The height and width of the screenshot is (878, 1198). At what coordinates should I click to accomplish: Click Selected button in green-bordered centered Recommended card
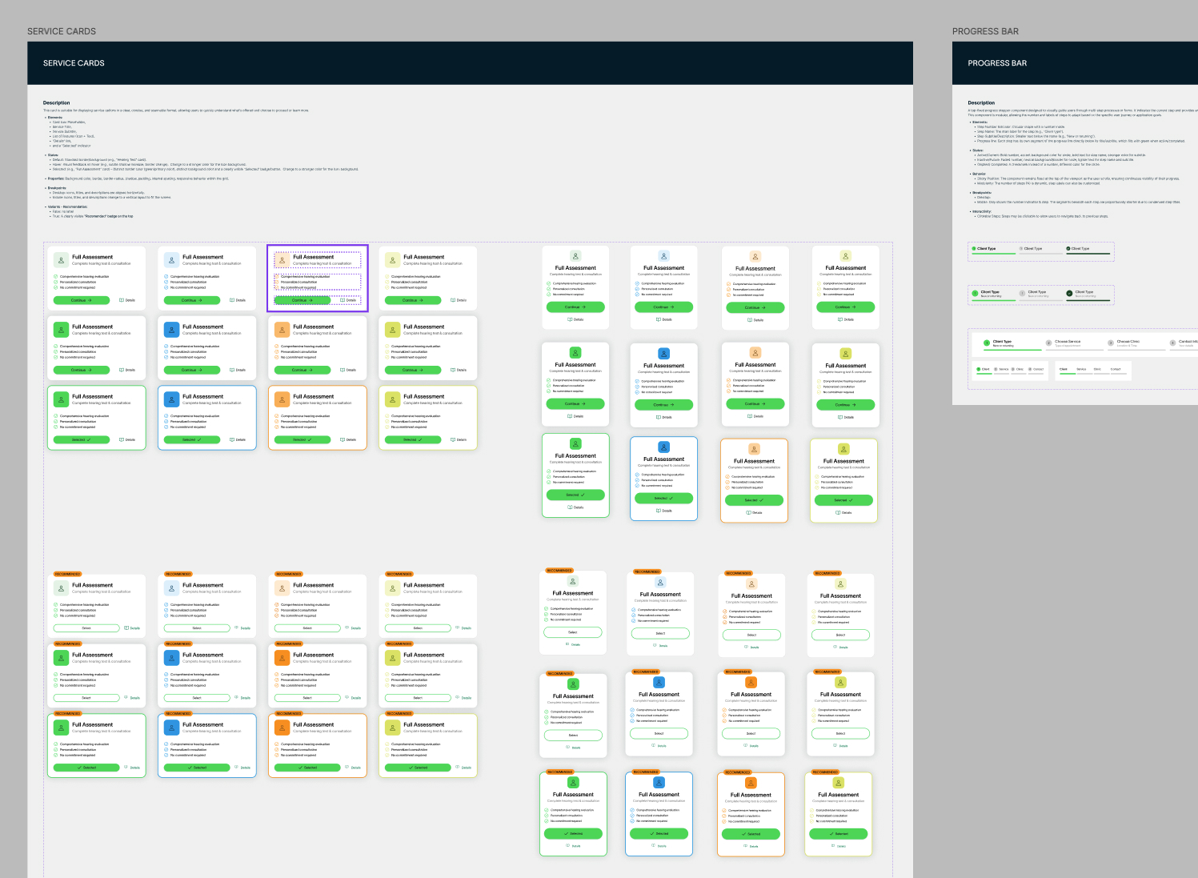click(573, 833)
